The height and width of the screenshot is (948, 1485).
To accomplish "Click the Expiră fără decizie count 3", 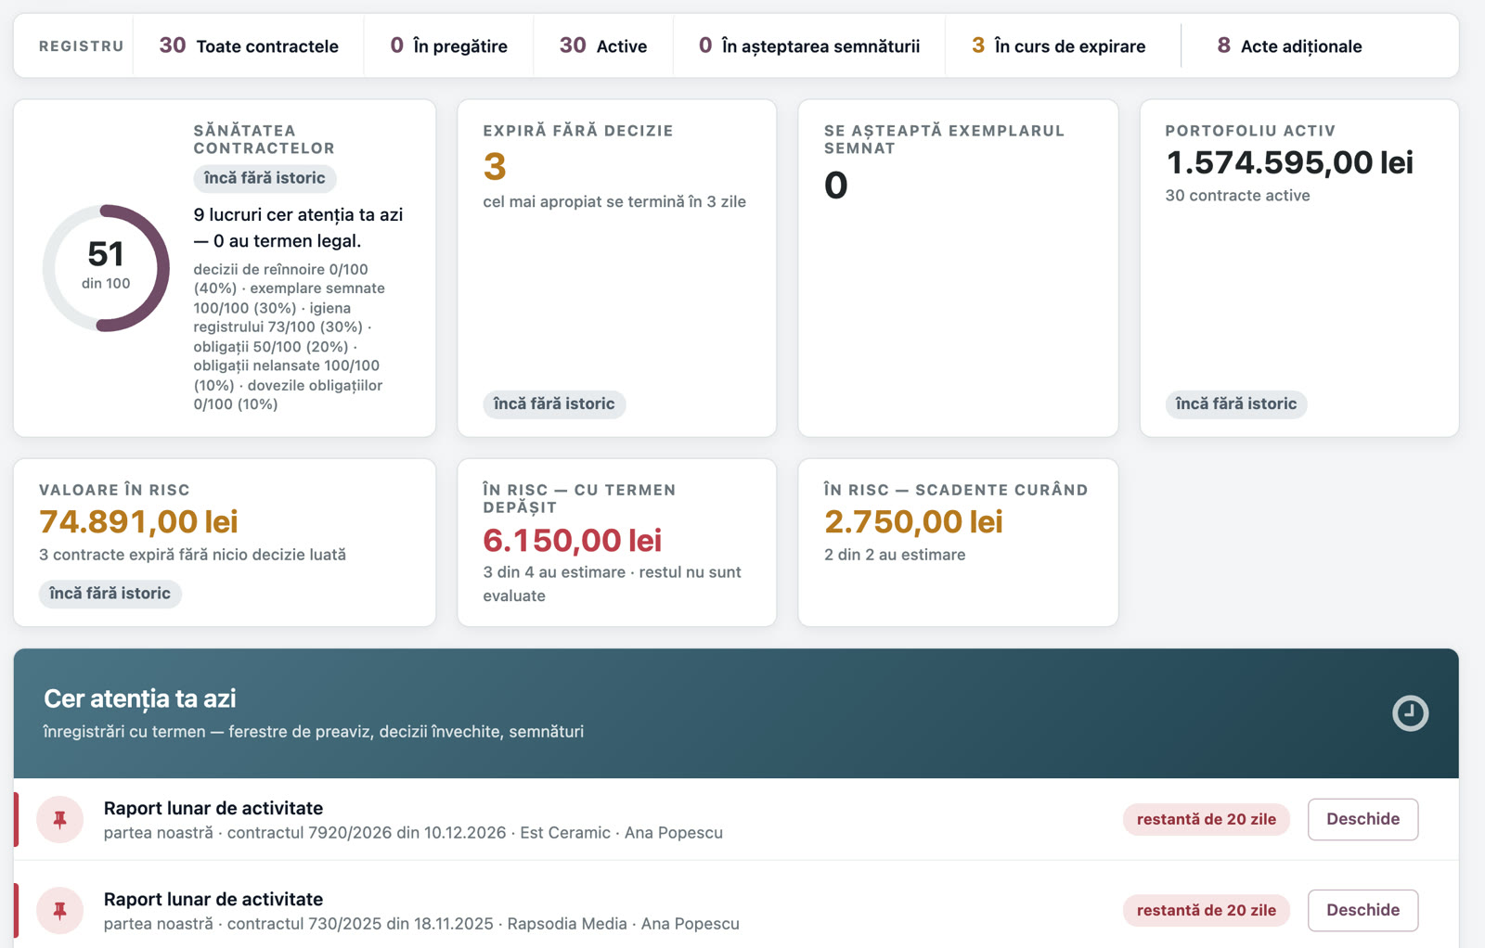I will click(495, 167).
